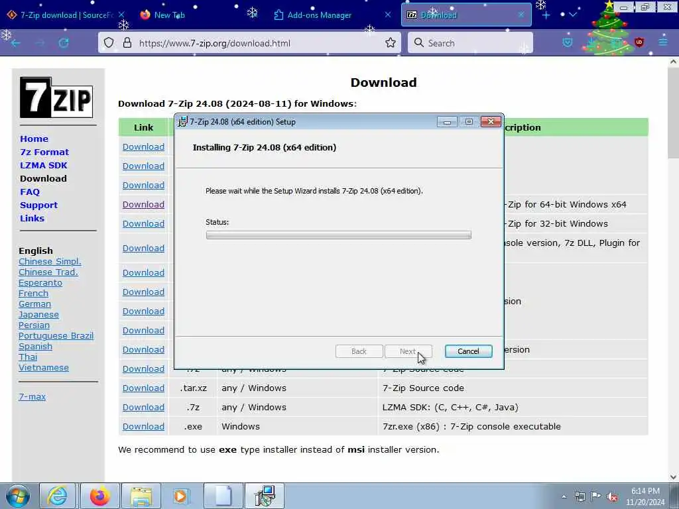Image resolution: width=679 pixels, height=509 pixels.
Task: Click the 7-Zip logo in the sidebar
Action: (x=56, y=97)
